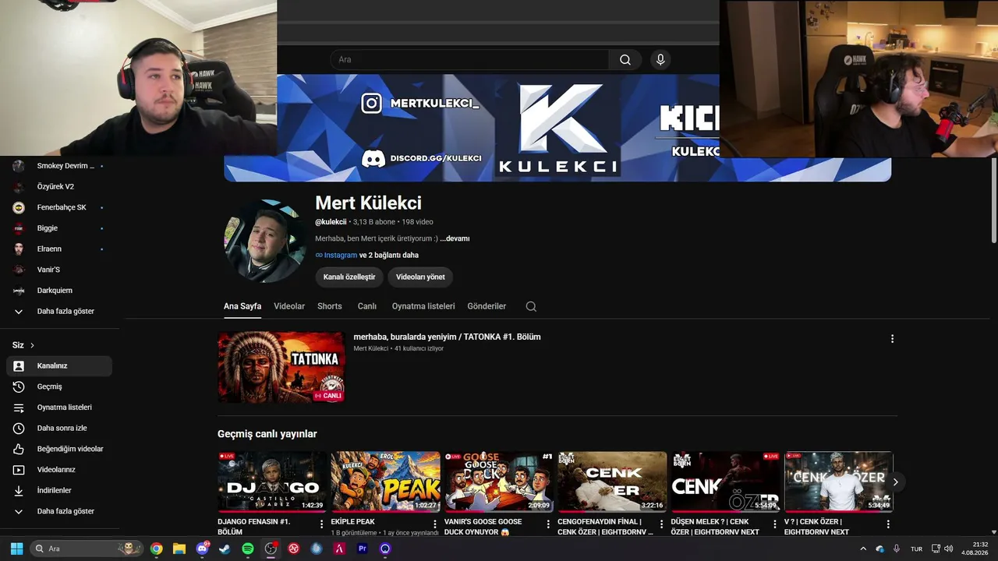
Task: Open Geçmiş (history) in the sidebar
Action: (59, 386)
